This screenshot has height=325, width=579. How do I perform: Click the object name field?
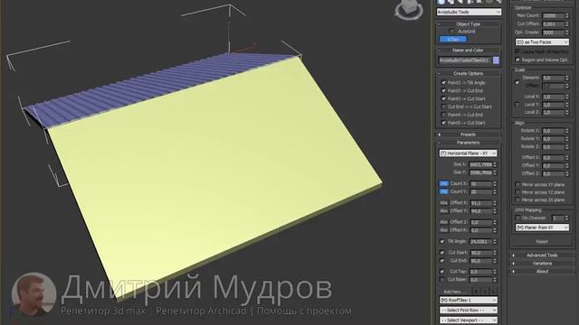(464, 60)
